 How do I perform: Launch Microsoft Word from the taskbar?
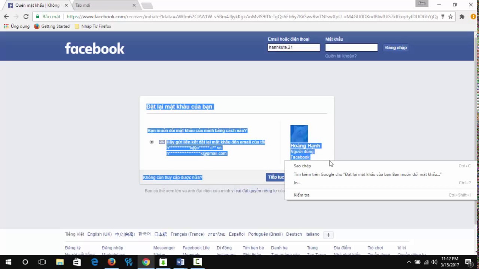pyautogui.click(x=180, y=262)
